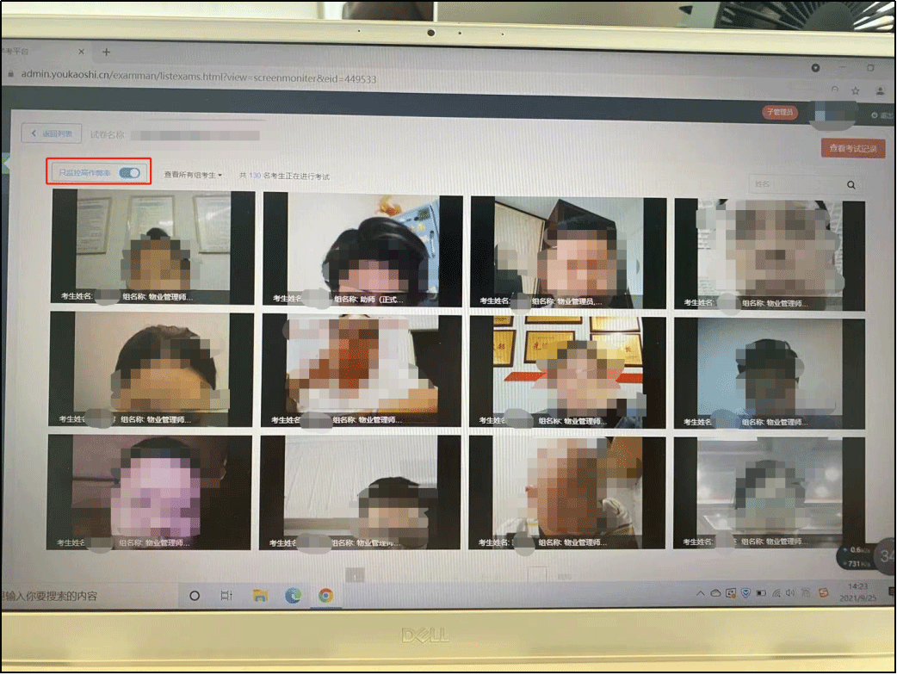
Task: Click the search magnifier icon
Action: [x=851, y=184]
